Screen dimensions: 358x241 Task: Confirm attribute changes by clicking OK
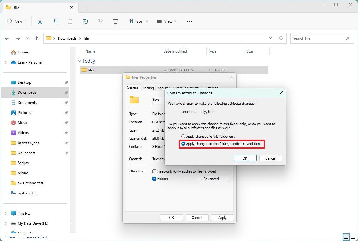pos(245,158)
